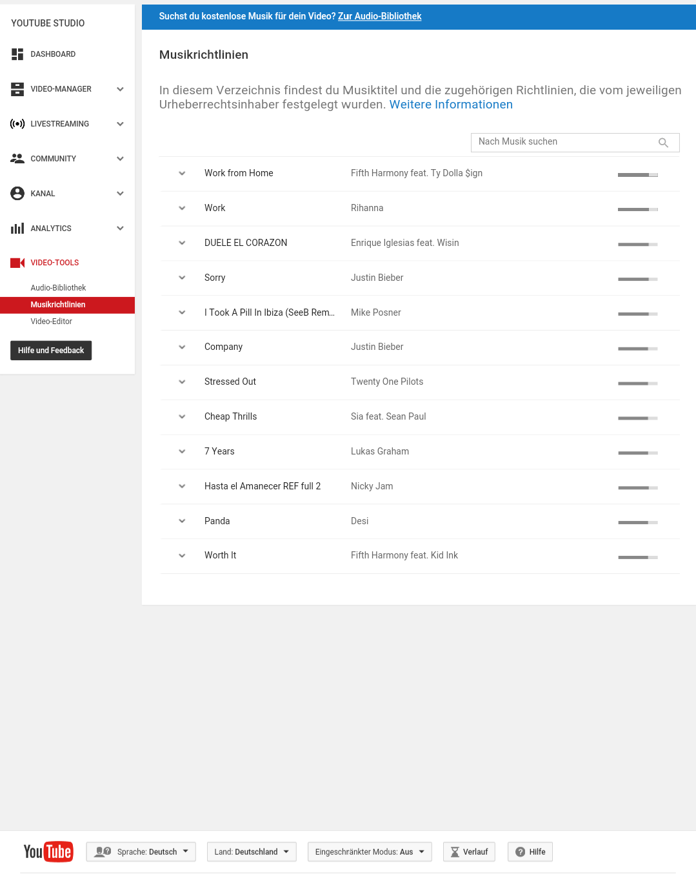Expand the Company row details
Viewport: 696px width, 878px height.
pos(182,347)
